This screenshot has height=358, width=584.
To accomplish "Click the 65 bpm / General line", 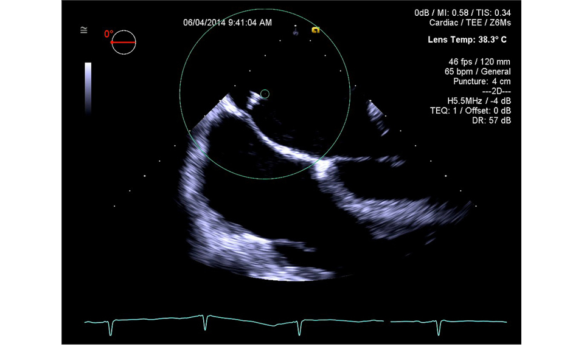I will coord(478,71).
